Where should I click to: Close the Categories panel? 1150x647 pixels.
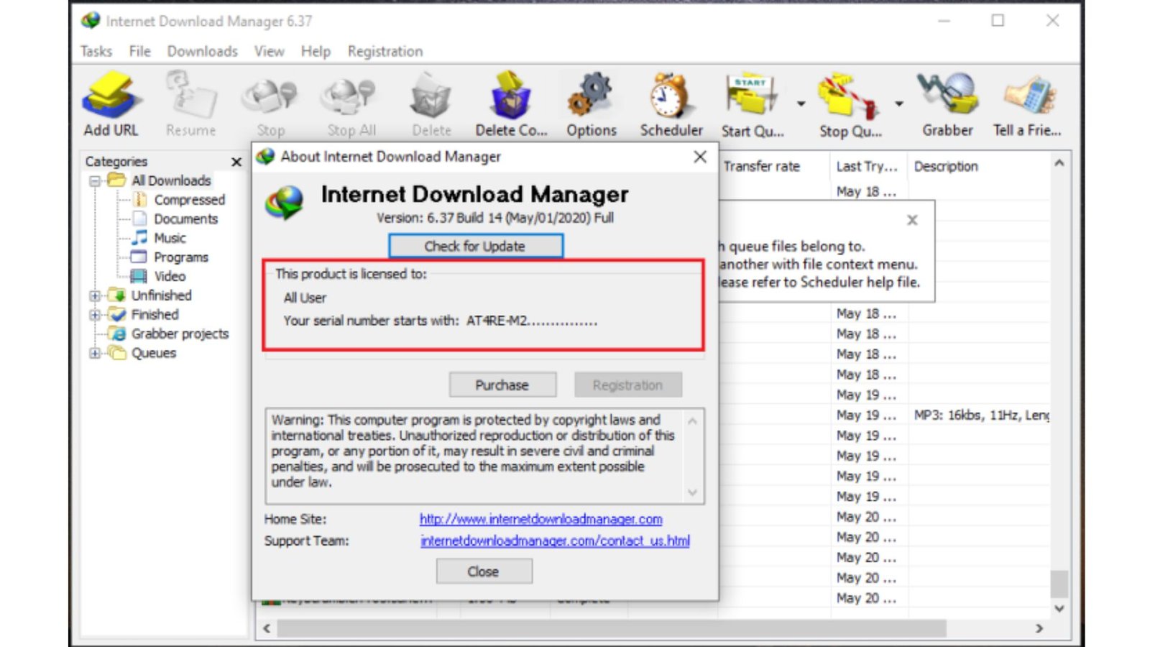click(236, 162)
